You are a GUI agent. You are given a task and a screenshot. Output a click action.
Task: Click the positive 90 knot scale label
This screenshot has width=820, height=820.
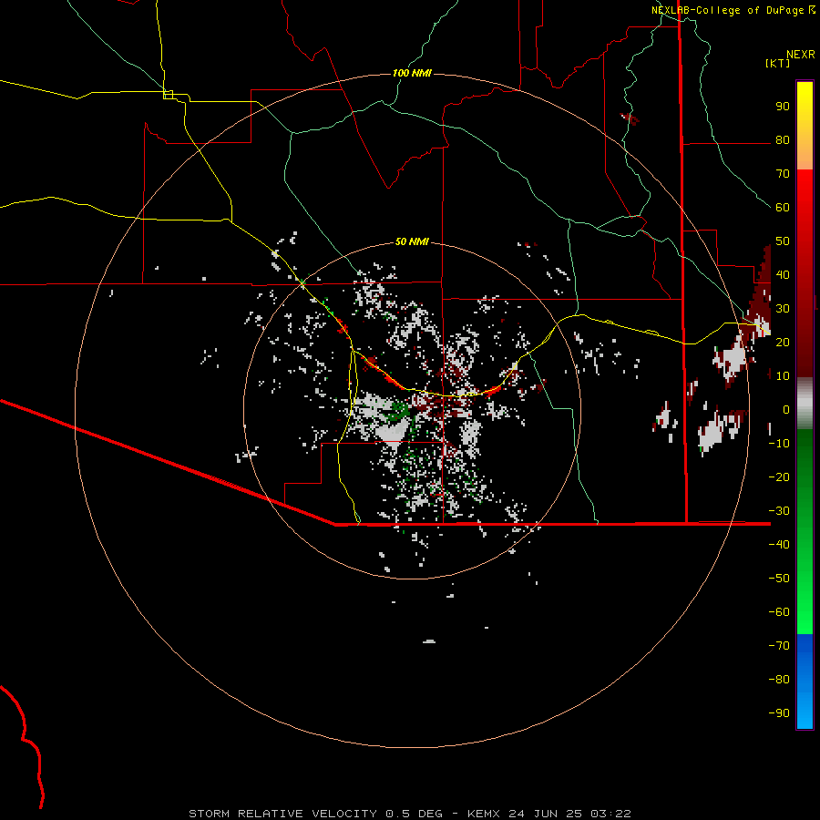[x=783, y=107]
